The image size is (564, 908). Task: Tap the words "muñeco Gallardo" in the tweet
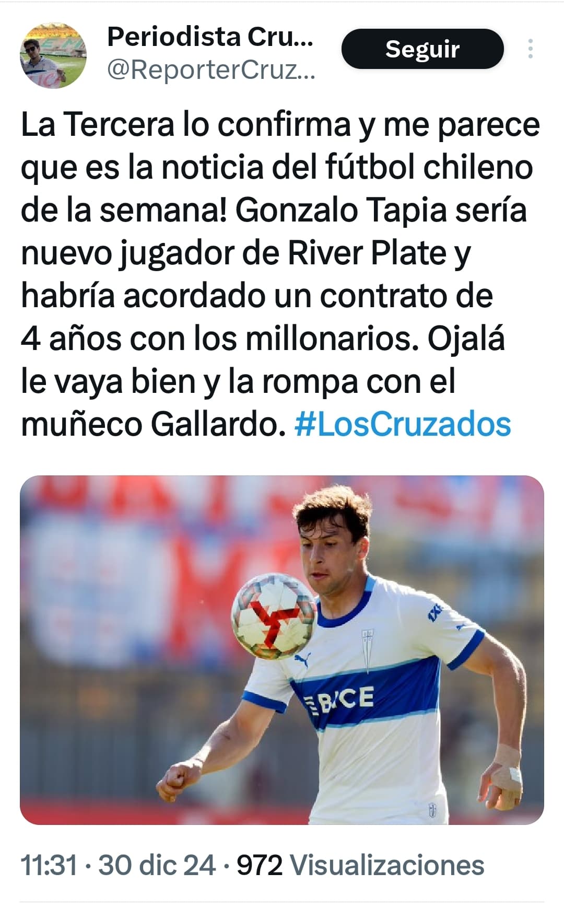[x=154, y=424]
